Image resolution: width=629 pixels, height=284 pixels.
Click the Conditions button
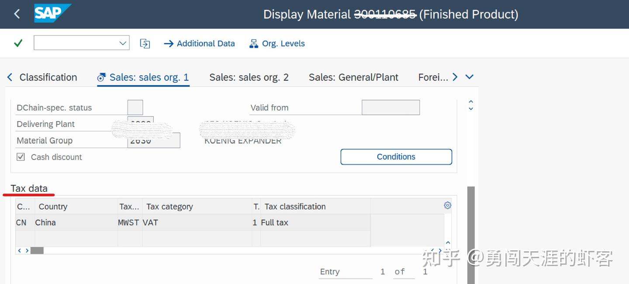(x=396, y=157)
